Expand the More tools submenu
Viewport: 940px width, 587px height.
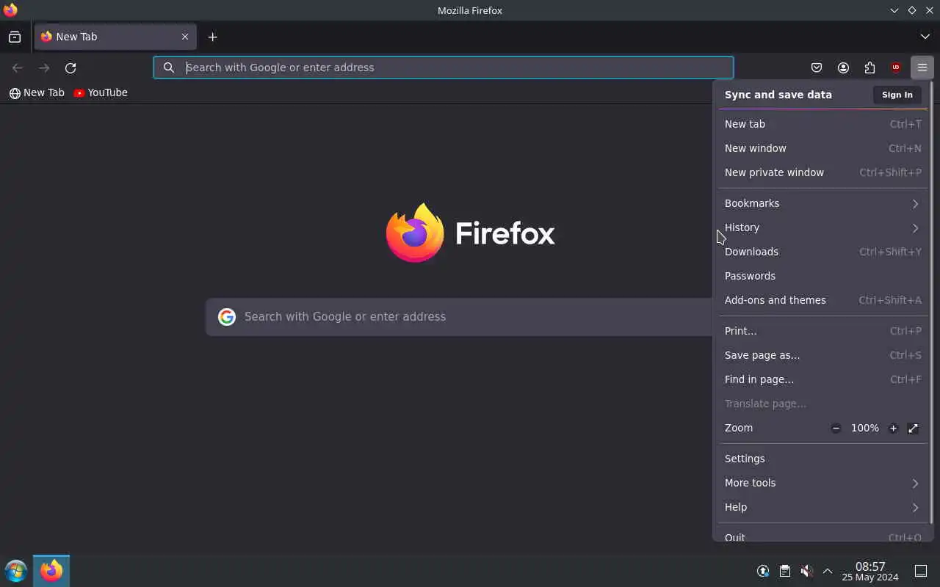pyautogui.click(x=822, y=483)
